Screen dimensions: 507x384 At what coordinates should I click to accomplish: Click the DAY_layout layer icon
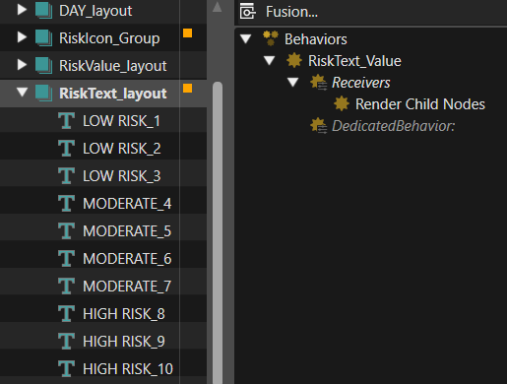(x=43, y=11)
